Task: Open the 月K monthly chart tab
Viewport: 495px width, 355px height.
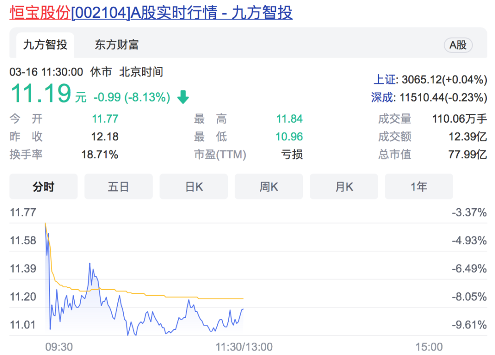Action: click(344, 187)
